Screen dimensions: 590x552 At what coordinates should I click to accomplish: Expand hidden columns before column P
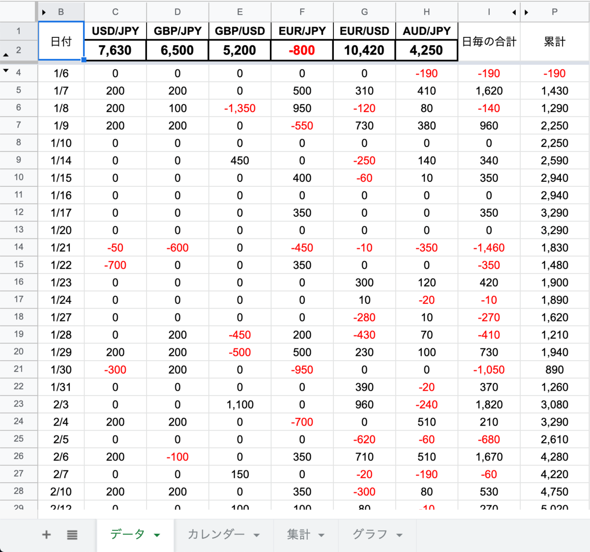click(x=527, y=12)
